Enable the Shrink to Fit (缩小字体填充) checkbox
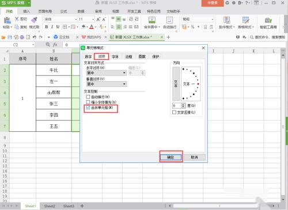 88,102
